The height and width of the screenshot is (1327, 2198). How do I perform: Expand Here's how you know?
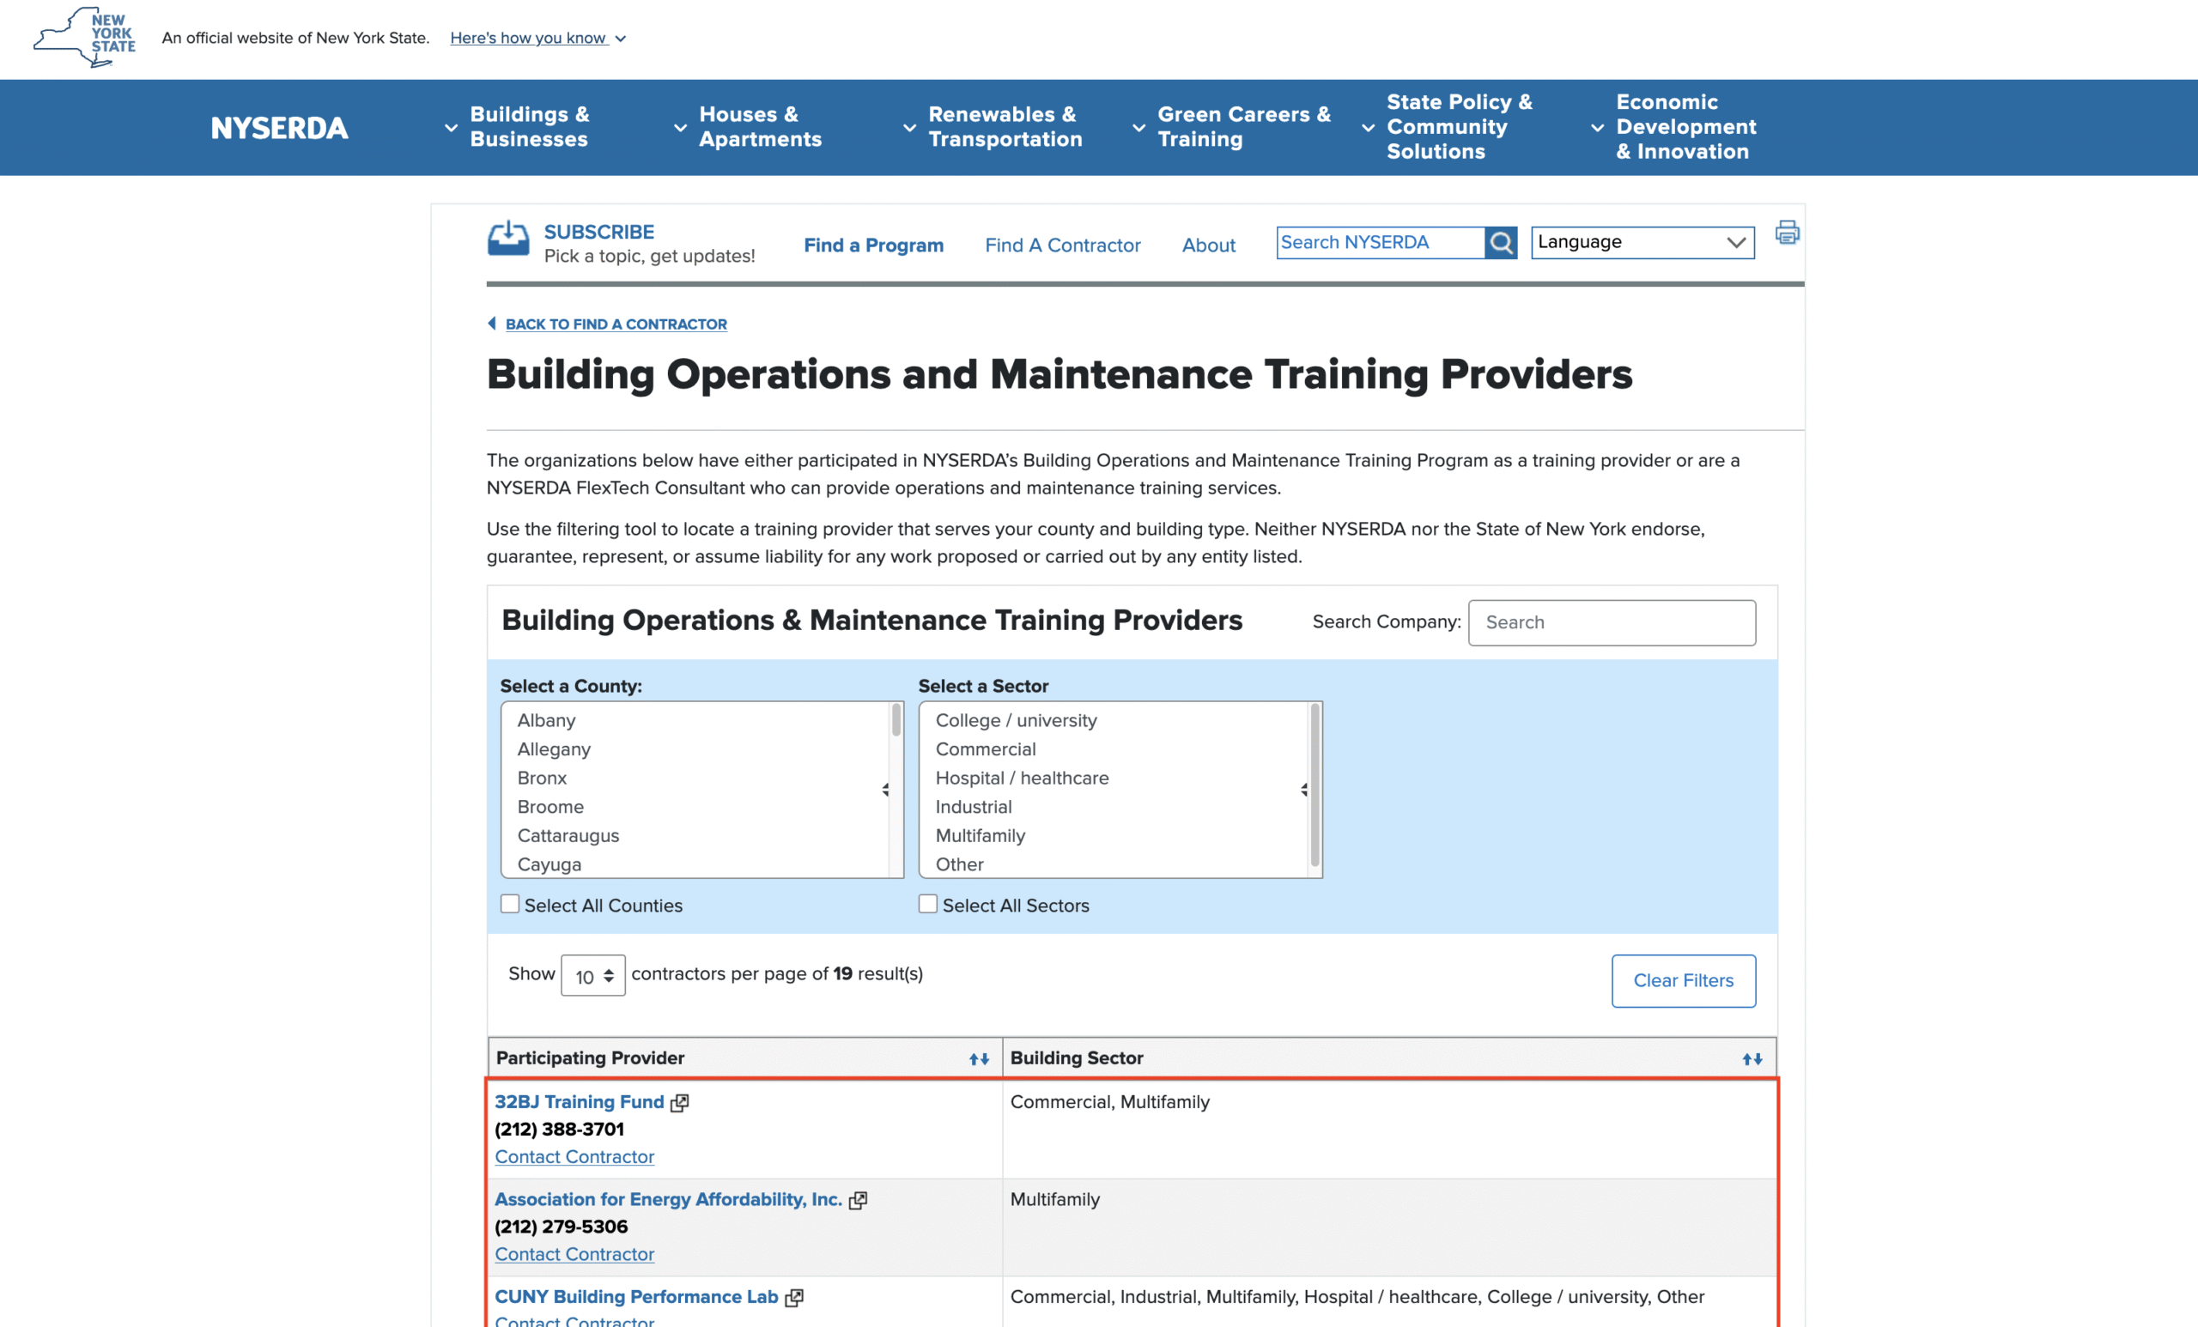(537, 38)
